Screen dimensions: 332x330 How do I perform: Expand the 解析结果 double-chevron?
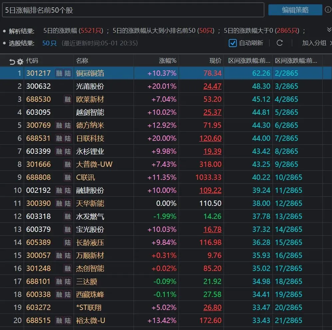tap(329, 29)
